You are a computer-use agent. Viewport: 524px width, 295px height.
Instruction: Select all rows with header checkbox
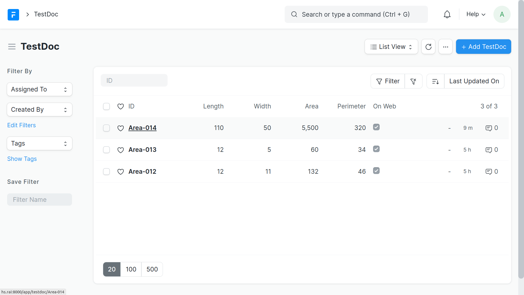click(x=106, y=106)
